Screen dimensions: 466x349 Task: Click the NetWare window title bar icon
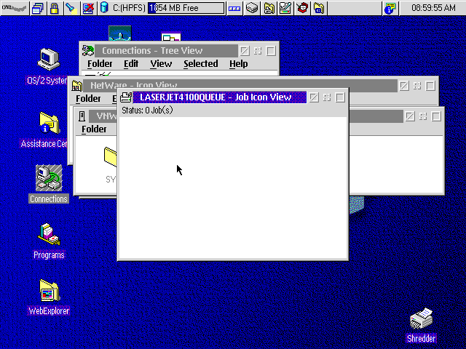76,86
